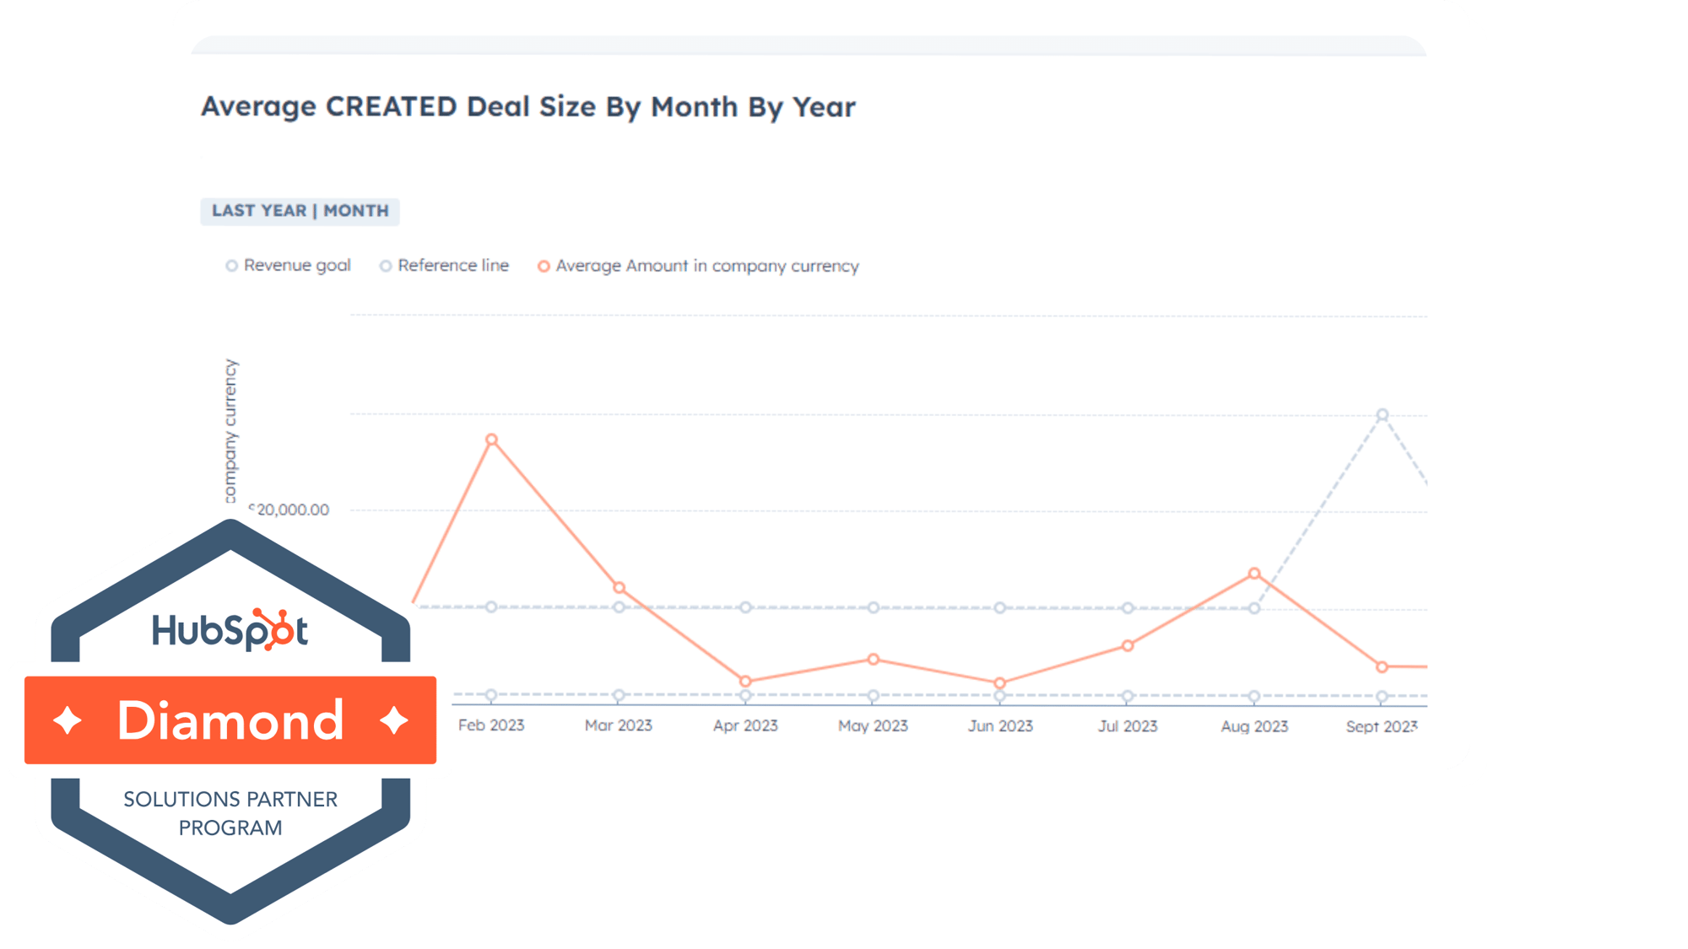This screenshot has height=949, width=1688.
Task: Click the Sept 2023 orange data point
Action: point(1382,667)
